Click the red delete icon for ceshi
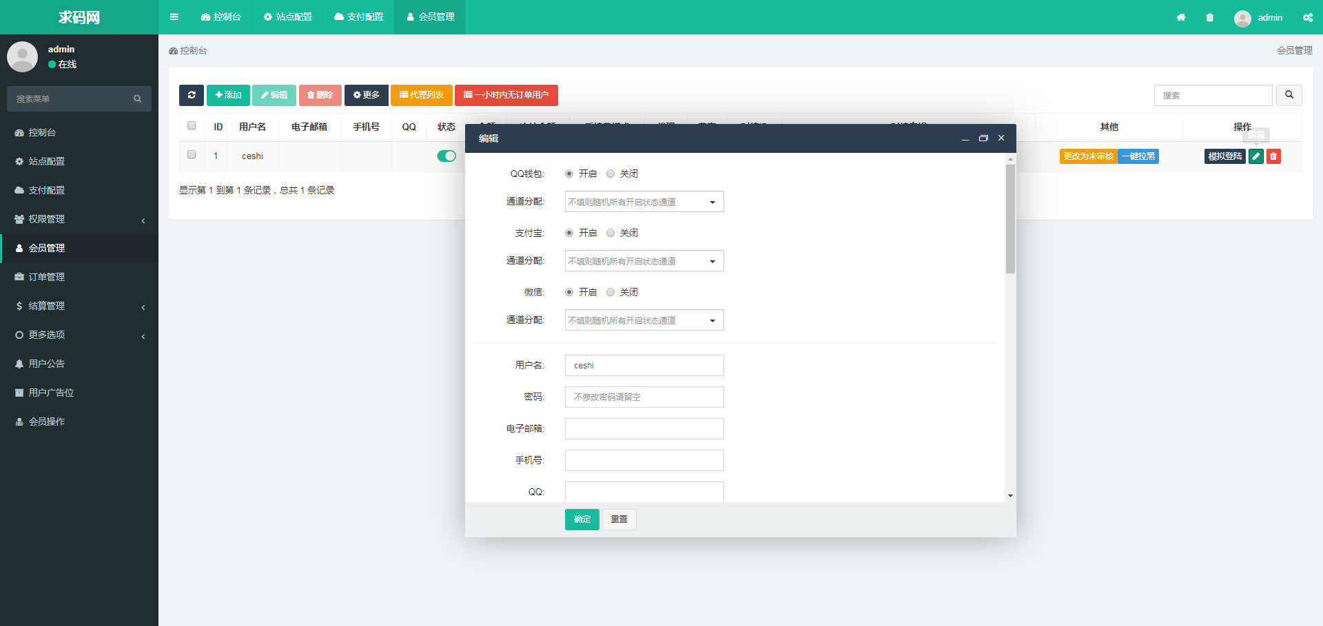Screen dimensions: 1323x626 pos(1273,156)
